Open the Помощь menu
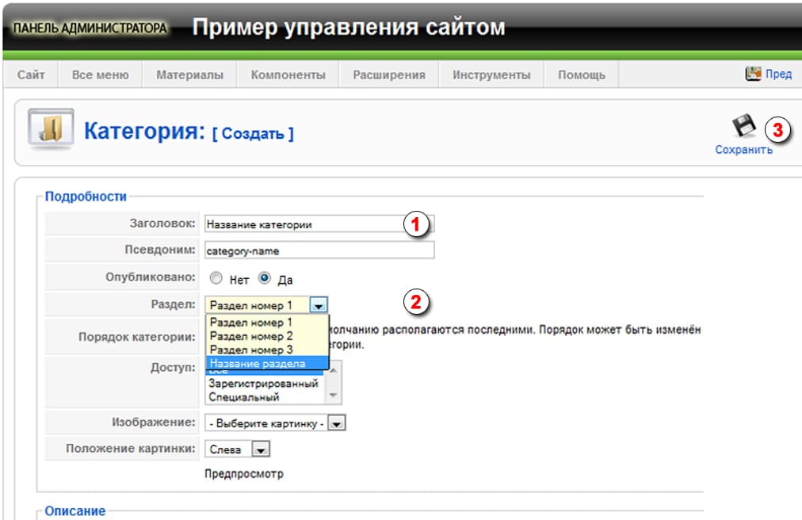Screen dimensions: 802x520 pos(580,73)
